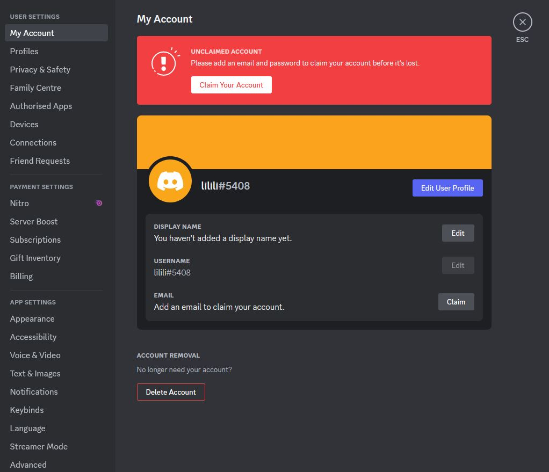Select Streamer Mode

tap(56, 446)
